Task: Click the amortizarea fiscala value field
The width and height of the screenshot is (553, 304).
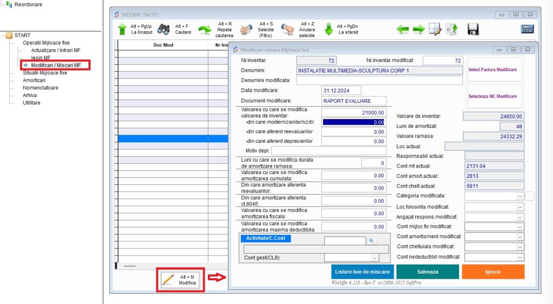Action: 354,213
